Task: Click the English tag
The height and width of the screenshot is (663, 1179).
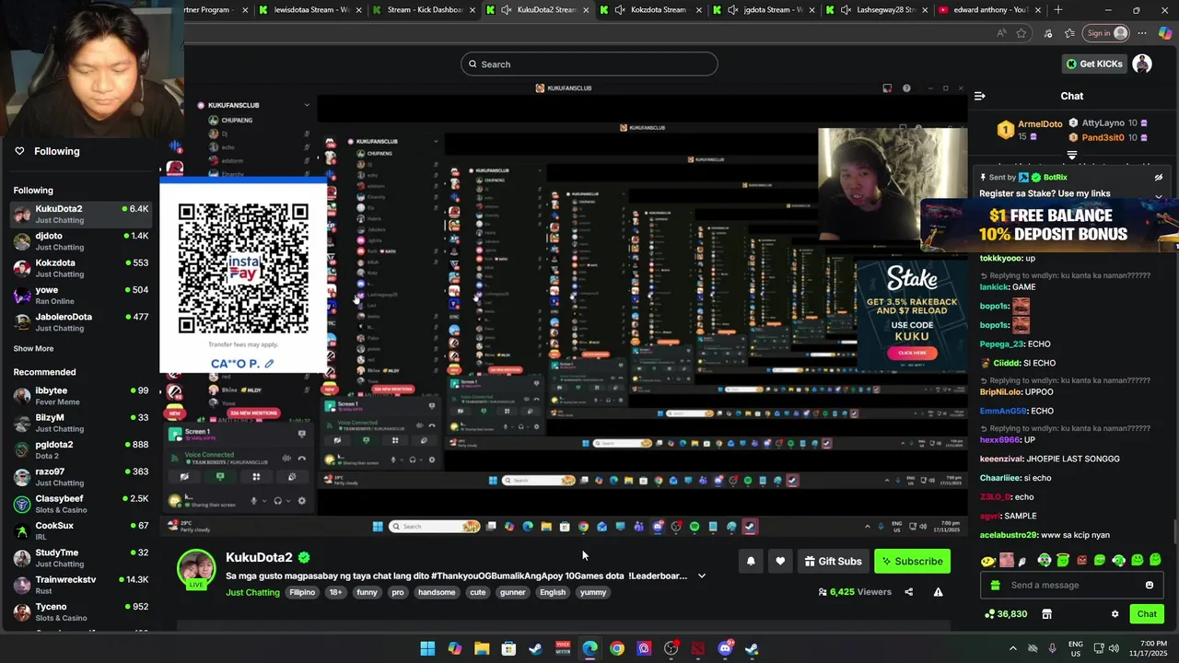Action: pyautogui.click(x=553, y=592)
